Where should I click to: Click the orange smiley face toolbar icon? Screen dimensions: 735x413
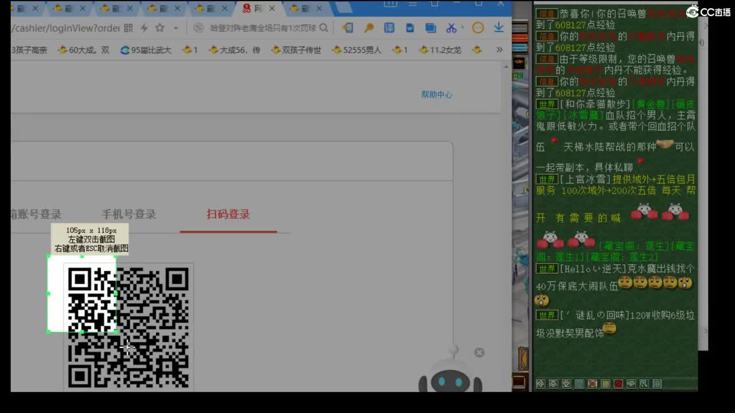click(478, 28)
